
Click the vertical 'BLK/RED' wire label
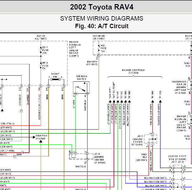point(28,99)
